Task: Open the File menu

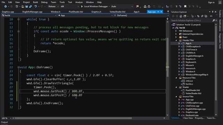Action: 3,2
